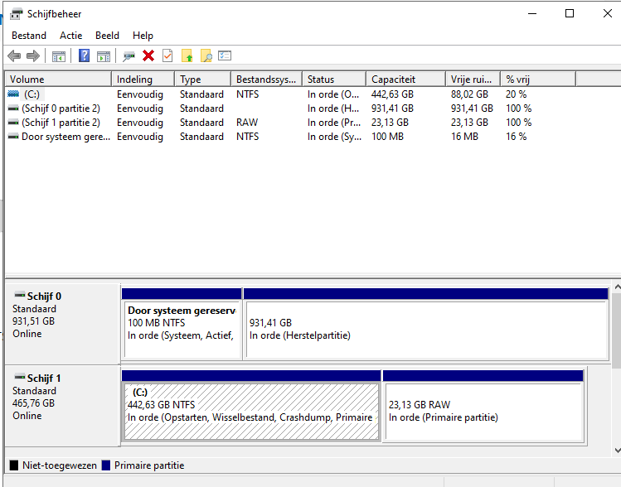Open the Help menu
Screen dimensions: 621x487
[143, 36]
